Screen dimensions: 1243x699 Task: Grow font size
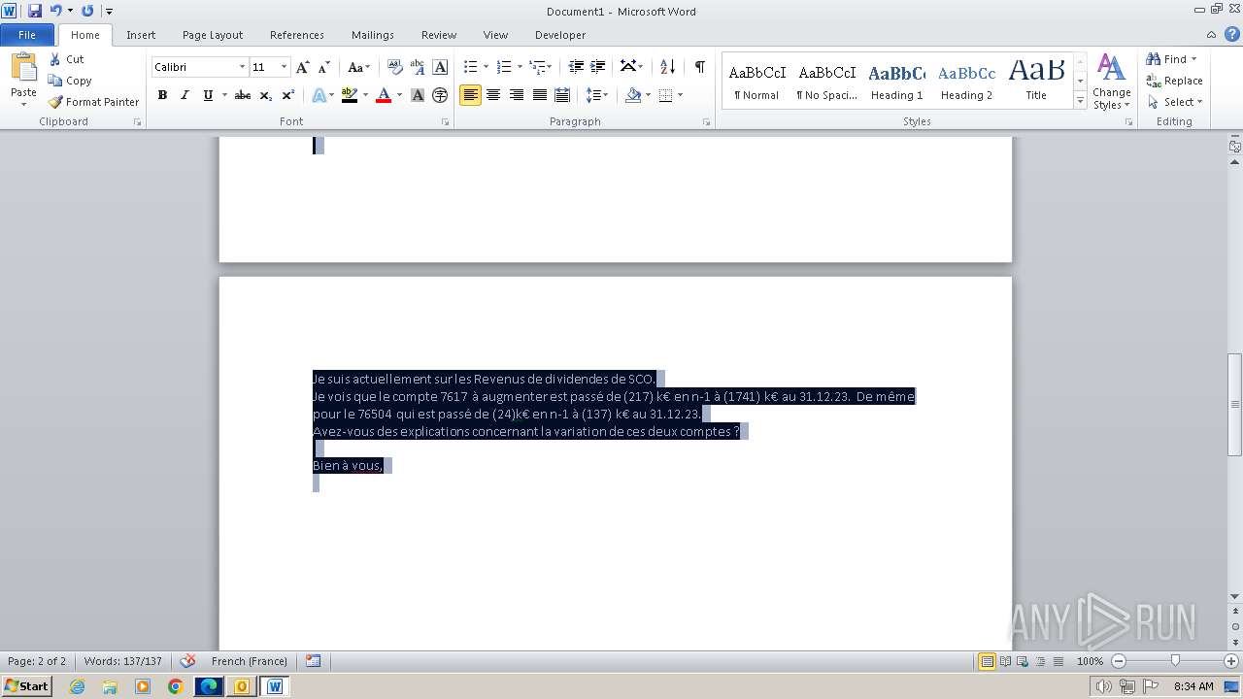[302, 67]
